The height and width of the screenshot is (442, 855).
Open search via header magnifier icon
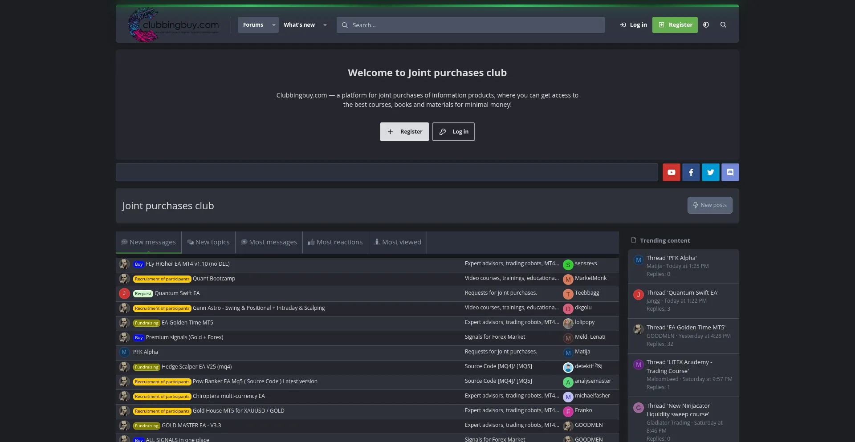coord(723,25)
